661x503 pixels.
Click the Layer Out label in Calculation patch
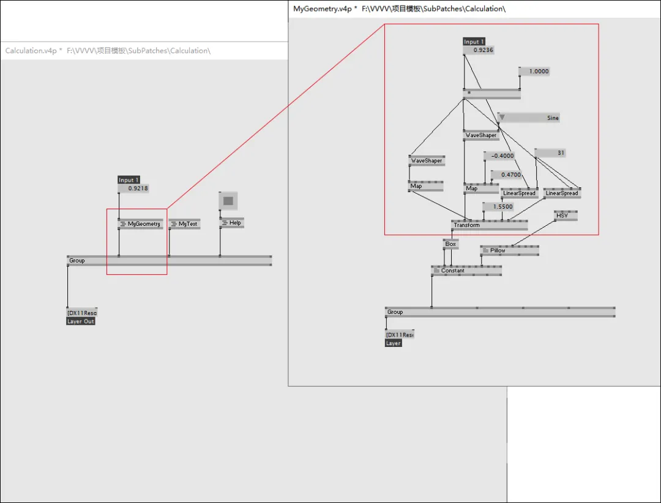pyautogui.click(x=81, y=321)
